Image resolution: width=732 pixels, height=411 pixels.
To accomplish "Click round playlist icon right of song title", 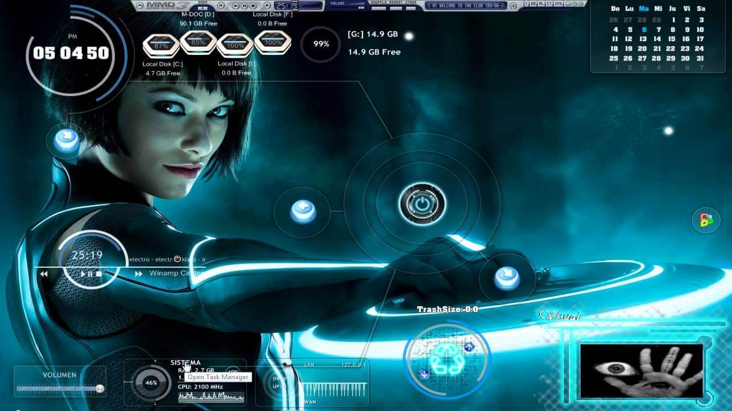I will point(513,6).
